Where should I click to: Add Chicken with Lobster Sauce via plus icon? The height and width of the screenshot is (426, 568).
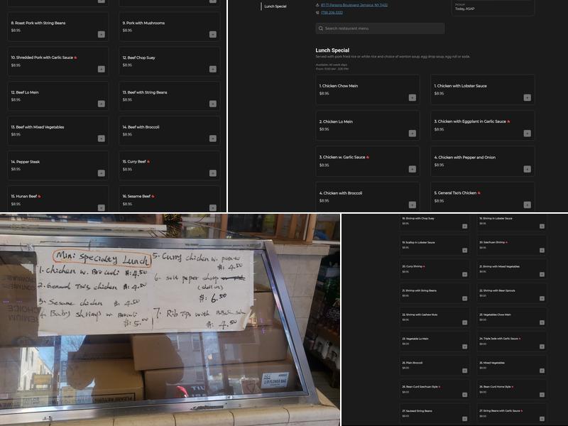[527, 97]
